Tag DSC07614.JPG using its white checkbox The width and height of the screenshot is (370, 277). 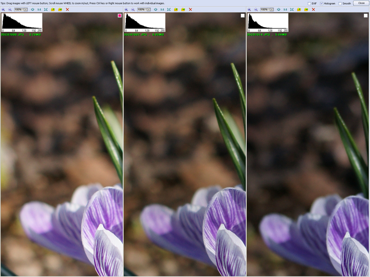tap(365, 15)
